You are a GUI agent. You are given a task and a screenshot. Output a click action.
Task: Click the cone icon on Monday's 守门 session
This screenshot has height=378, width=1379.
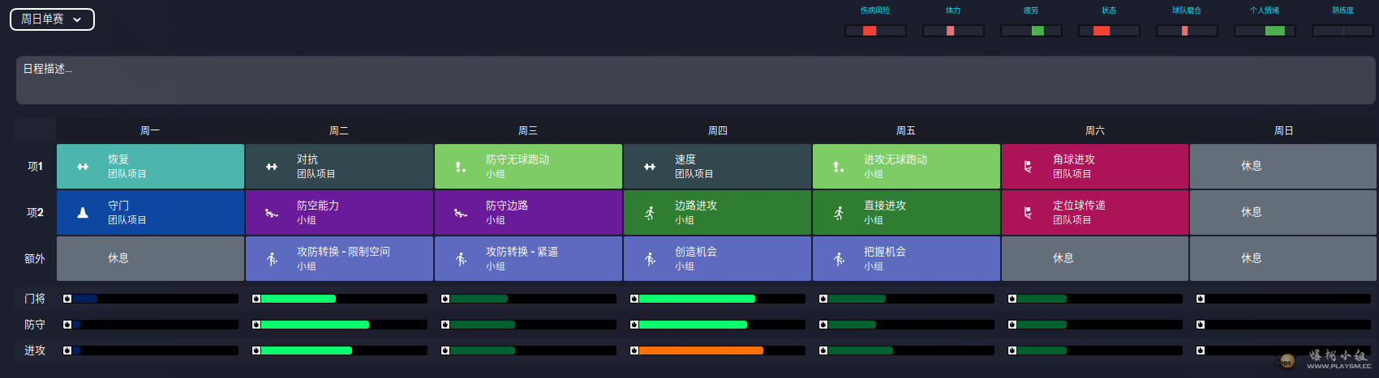click(x=83, y=213)
